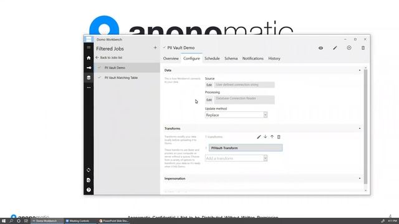Delete selected transform with trash icon
Image resolution: width=399 pixels, height=224 pixels.
(279, 137)
